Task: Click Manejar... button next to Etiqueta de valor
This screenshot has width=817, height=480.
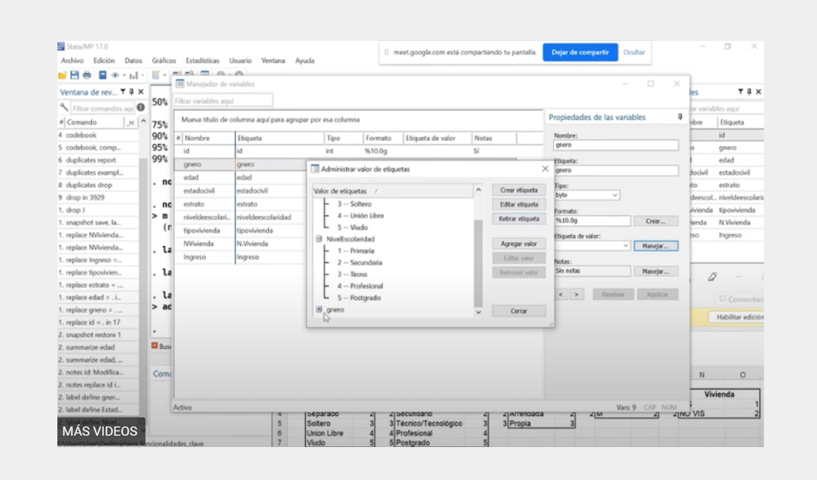Action: coord(656,246)
